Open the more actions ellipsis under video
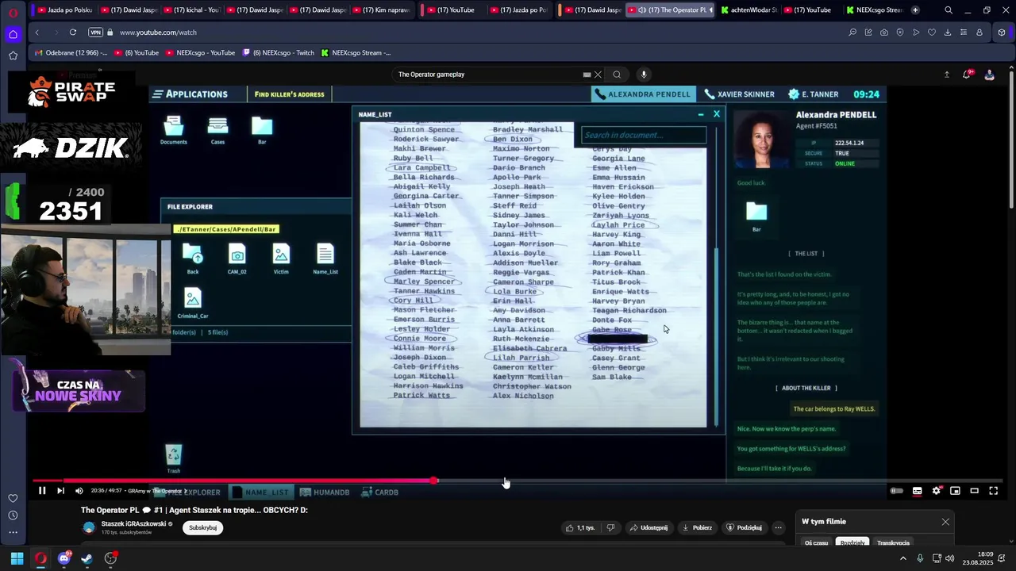Image resolution: width=1016 pixels, height=571 pixels. 779,527
